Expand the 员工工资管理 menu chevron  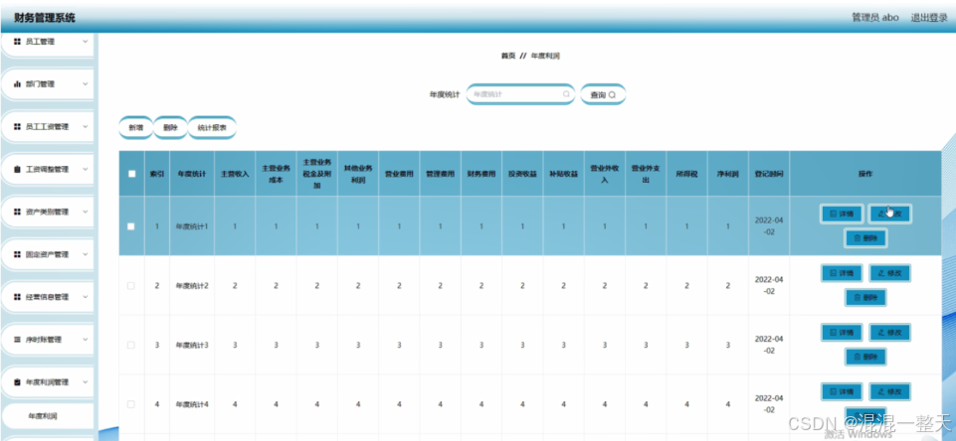pyautogui.click(x=85, y=127)
